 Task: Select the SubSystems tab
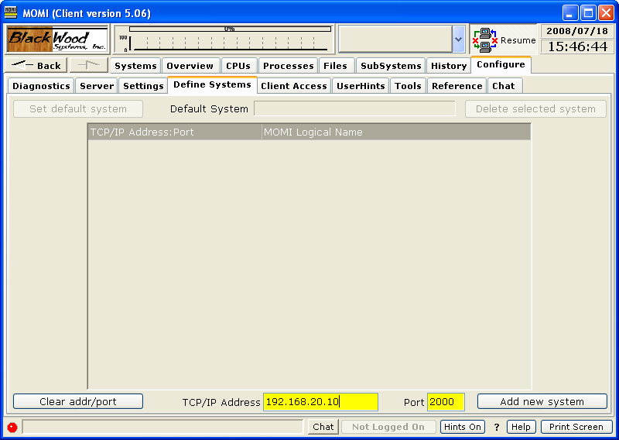[x=391, y=66]
